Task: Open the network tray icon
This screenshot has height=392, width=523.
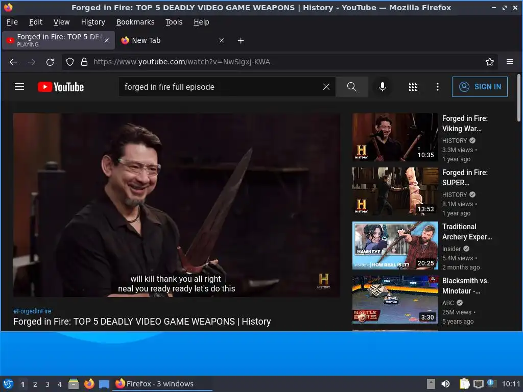Action: pyautogui.click(x=479, y=384)
